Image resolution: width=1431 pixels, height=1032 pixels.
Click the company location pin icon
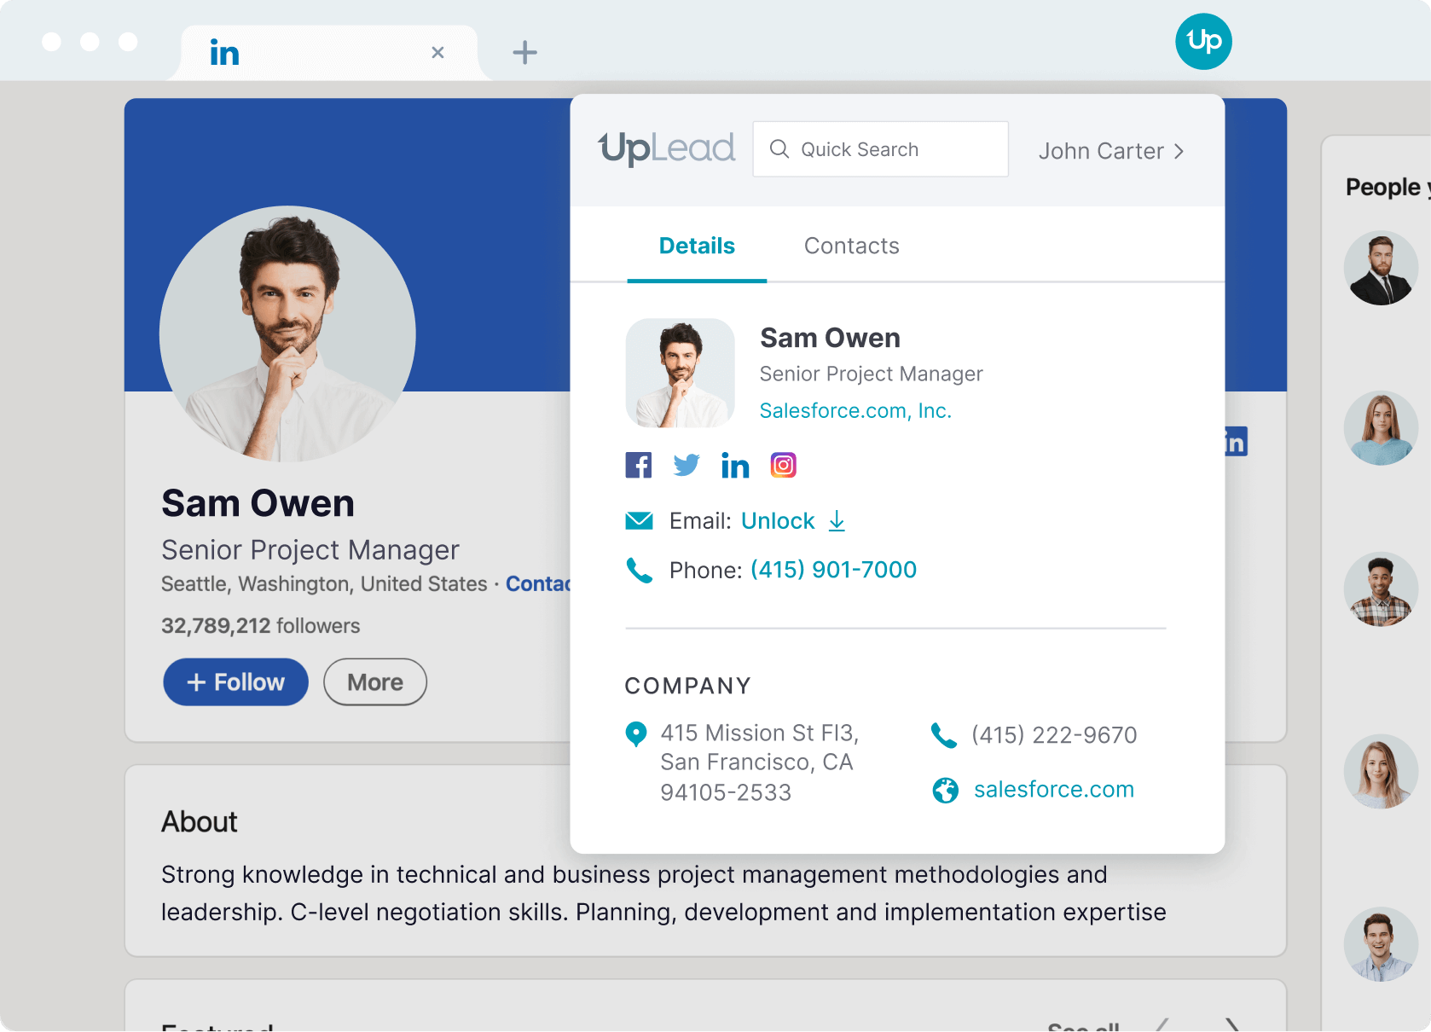click(635, 734)
